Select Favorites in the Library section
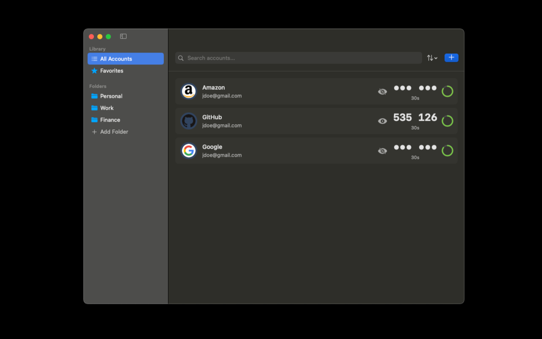This screenshot has height=339, width=542. [x=112, y=70]
